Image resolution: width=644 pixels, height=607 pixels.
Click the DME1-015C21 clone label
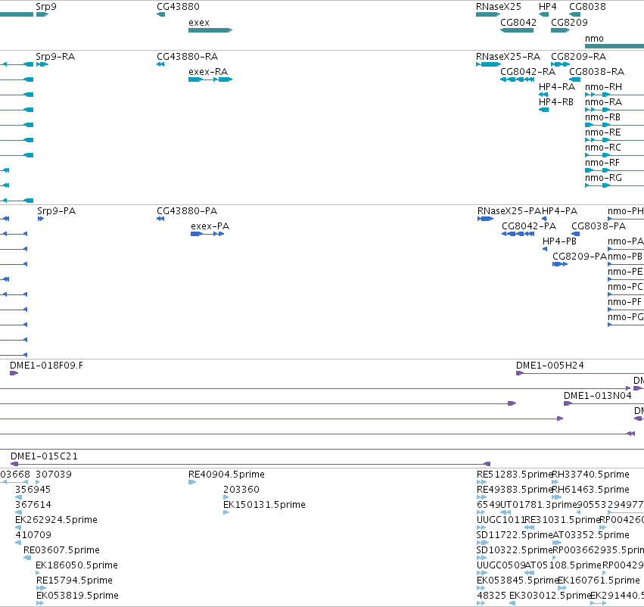44,456
